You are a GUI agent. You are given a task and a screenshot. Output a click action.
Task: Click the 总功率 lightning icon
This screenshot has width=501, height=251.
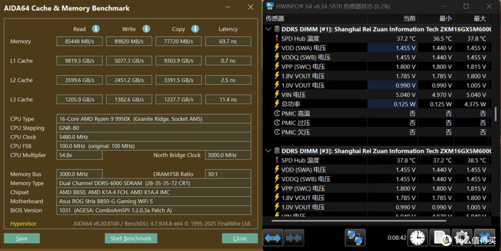(276, 104)
